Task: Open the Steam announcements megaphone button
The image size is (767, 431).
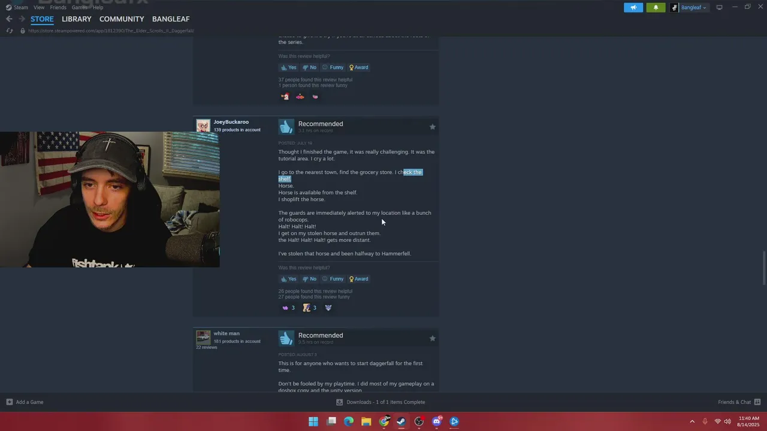Action: 633,7
